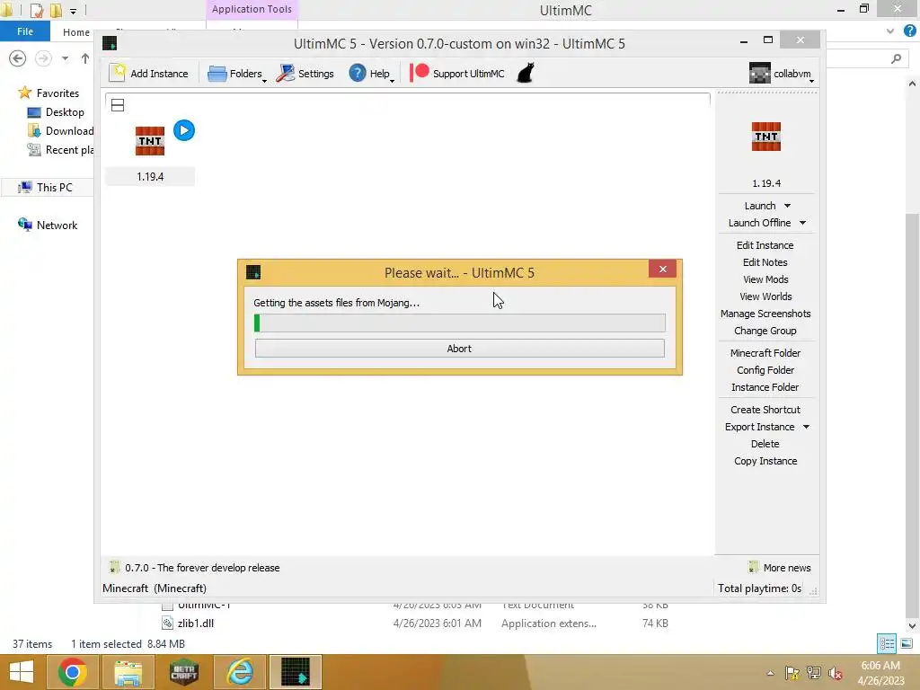This screenshot has width=920, height=690.
Task: Switch to details view icon in Explorer
Action: point(887,643)
